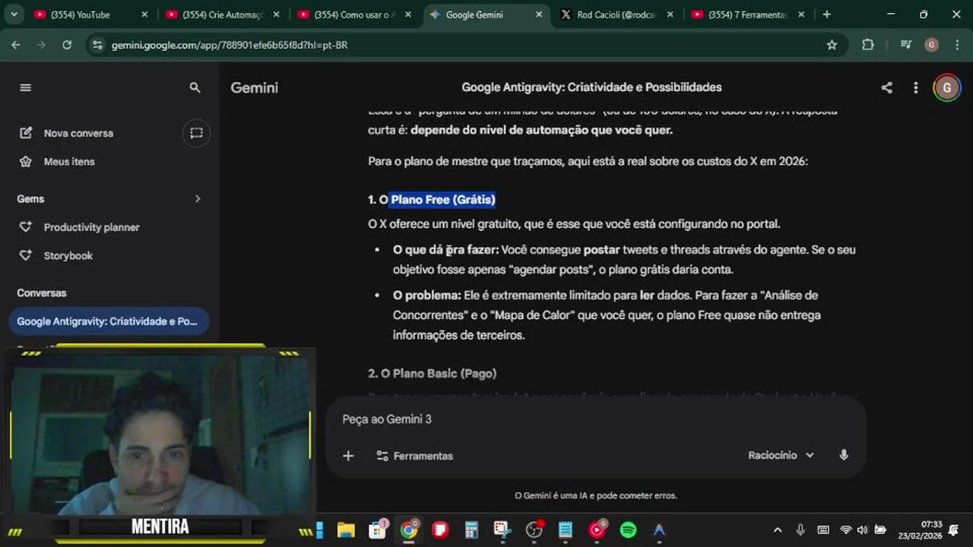Reload the Gemini page
This screenshot has width=973, height=547.
coord(67,45)
